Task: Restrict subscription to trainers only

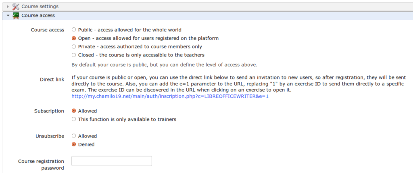Action: coord(74,119)
